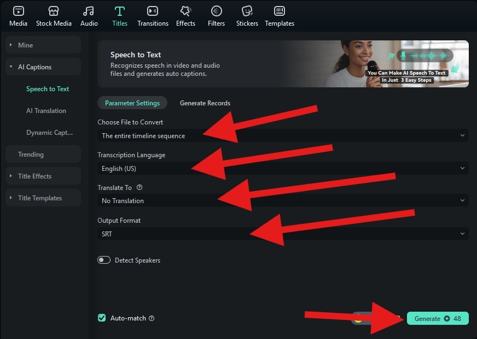Open the Stickers icon

(x=247, y=11)
